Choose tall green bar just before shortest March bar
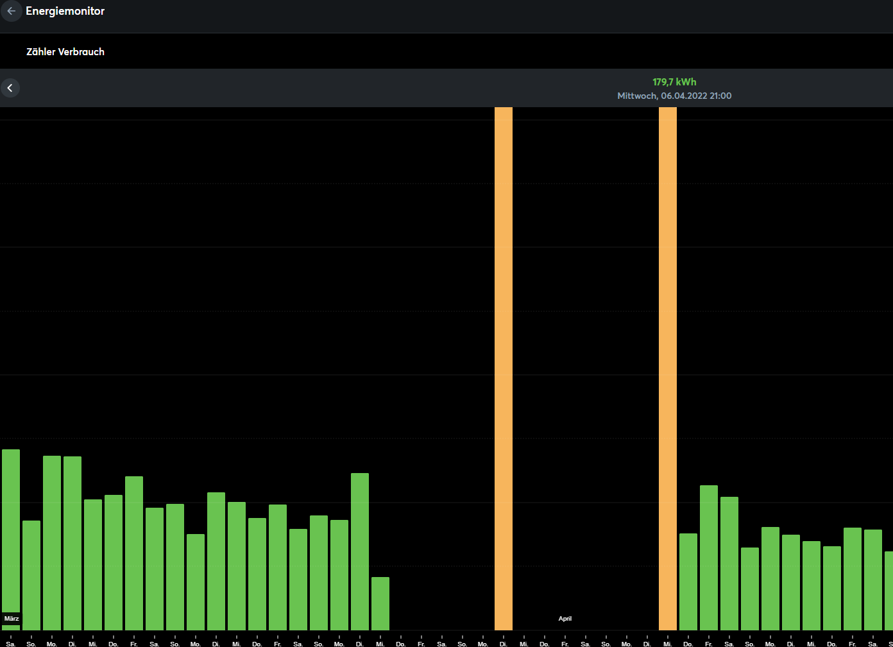The image size is (893, 647). 360,551
